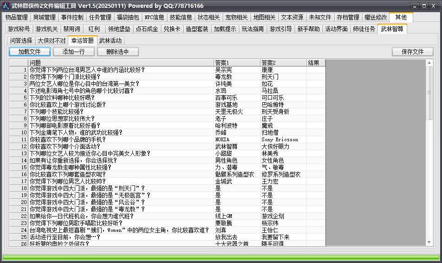Minimize the editor window
Screen dimensions: 442x263
[415, 6]
